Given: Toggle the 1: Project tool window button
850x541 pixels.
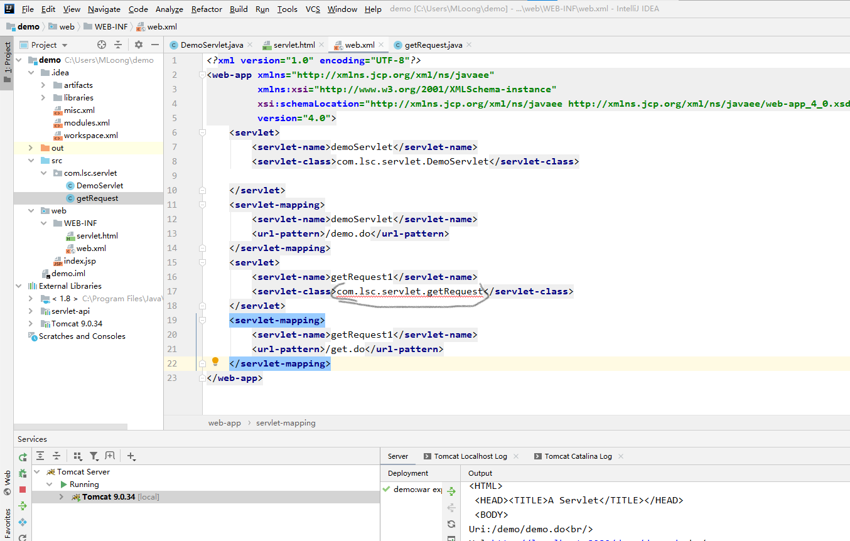Looking at the screenshot, I should pyautogui.click(x=7, y=63).
